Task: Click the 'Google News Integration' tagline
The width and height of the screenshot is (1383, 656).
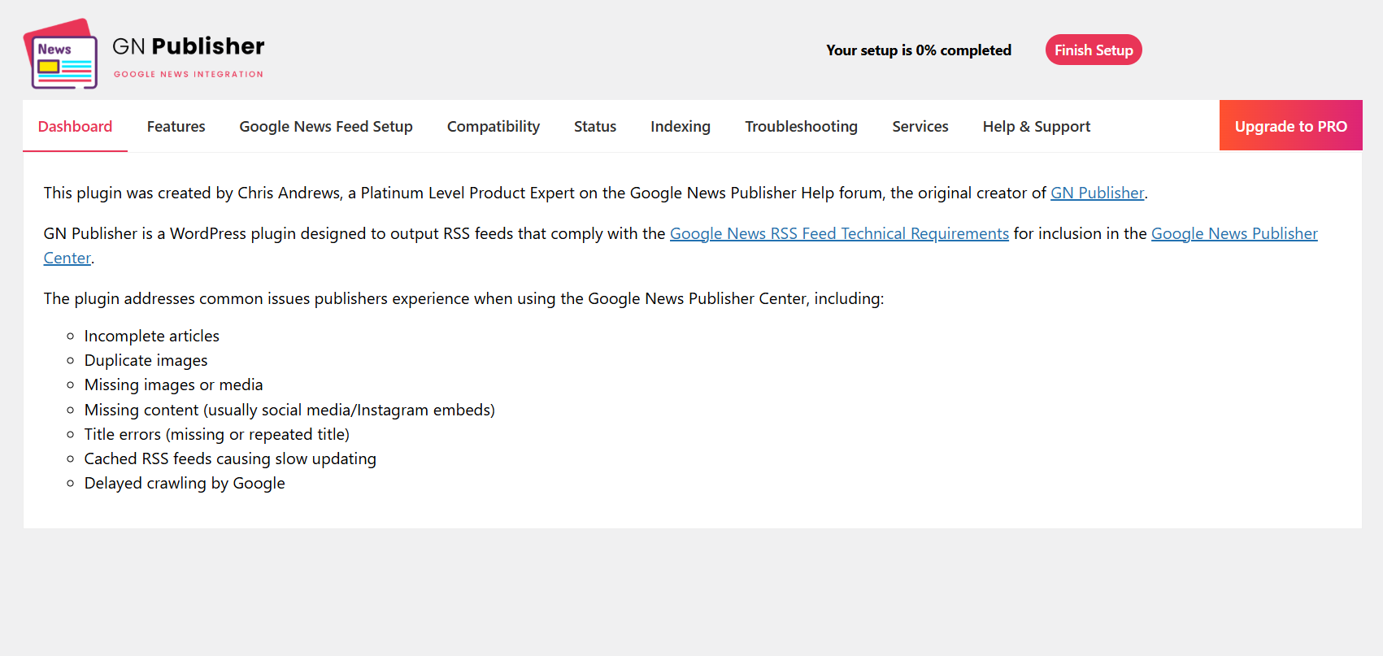Action: click(189, 74)
